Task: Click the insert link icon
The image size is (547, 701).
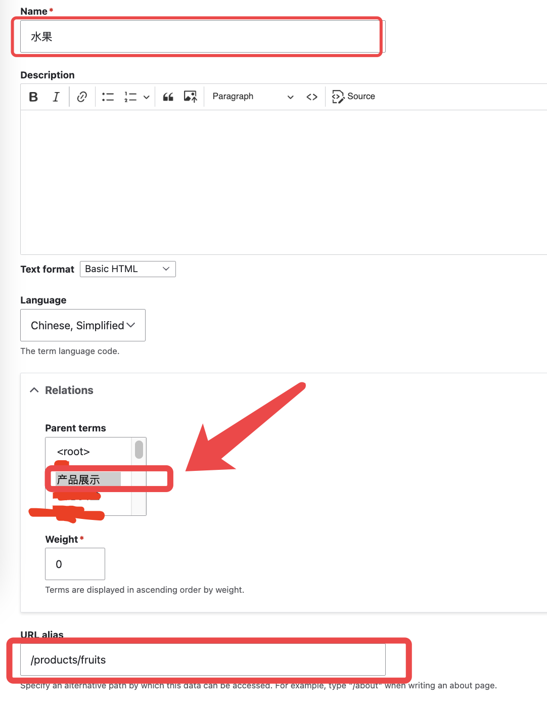Action: pyautogui.click(x=82, y=97)
